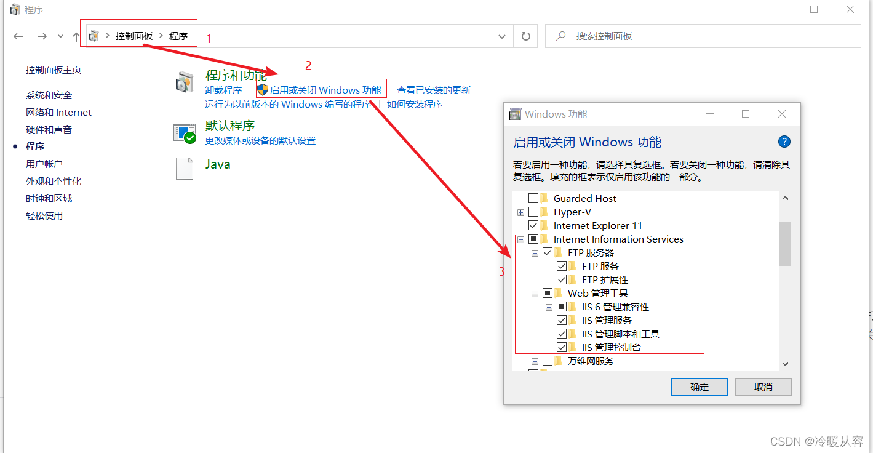The image size is (873, 453).
Task: Click the 卸载程序 link
Action: [x=223, y=90]
